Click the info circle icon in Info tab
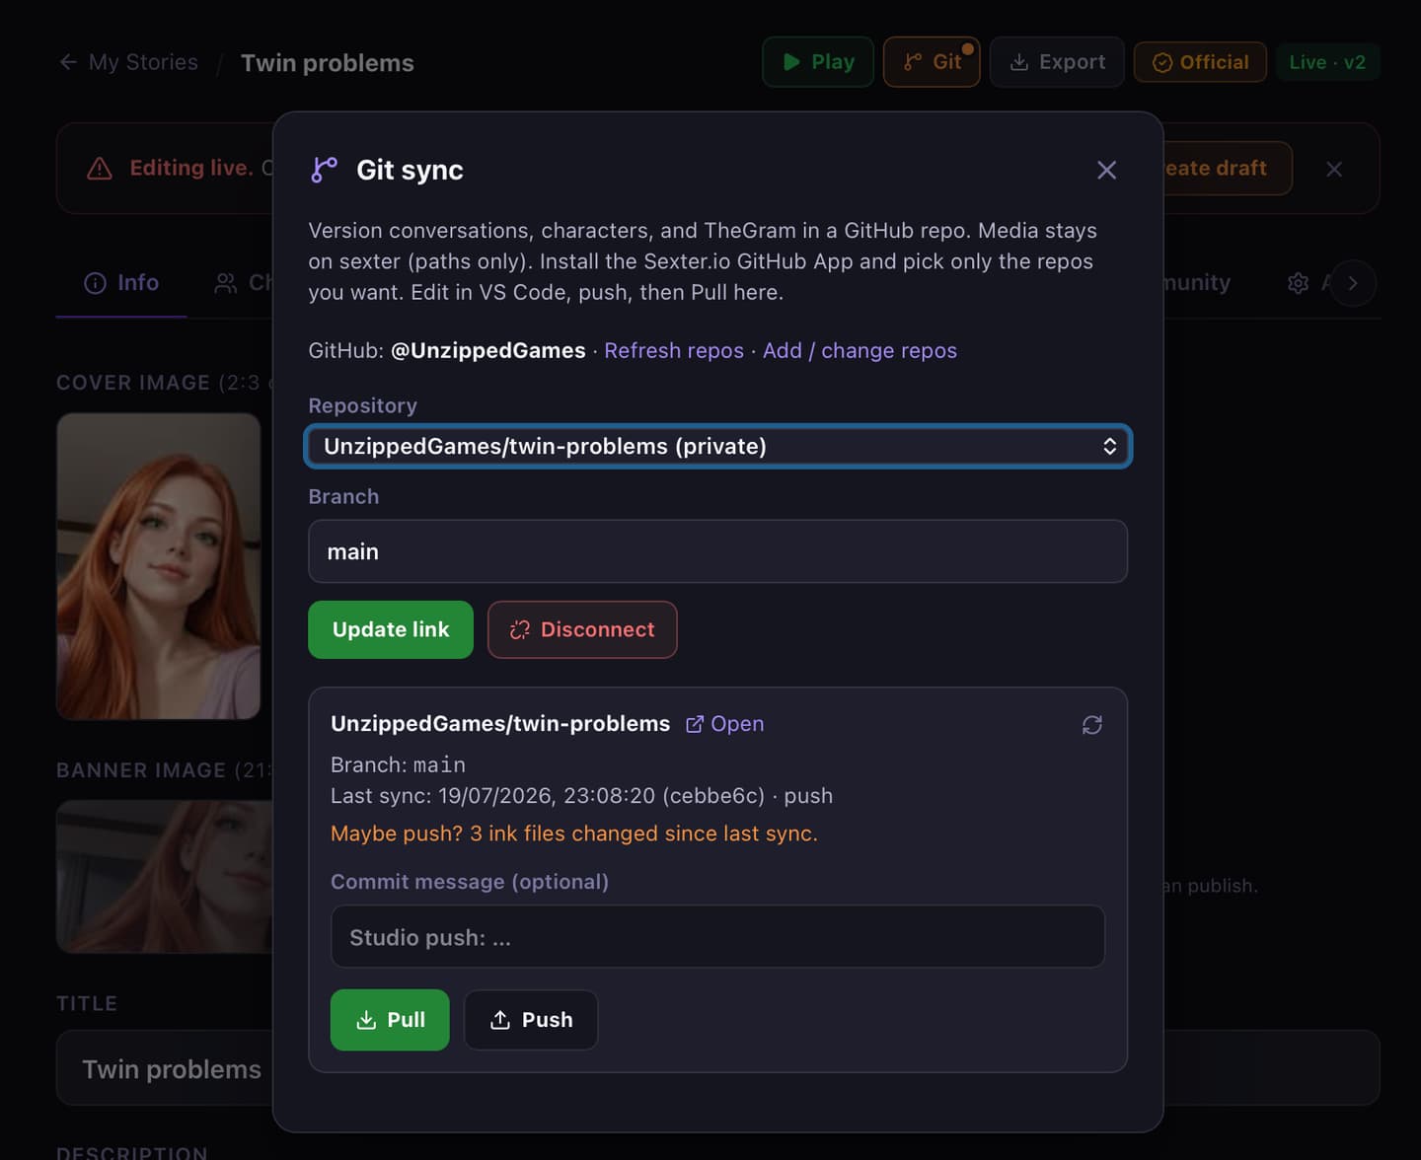Screen dimensions: 1421x1160 [x=95, y=283]
